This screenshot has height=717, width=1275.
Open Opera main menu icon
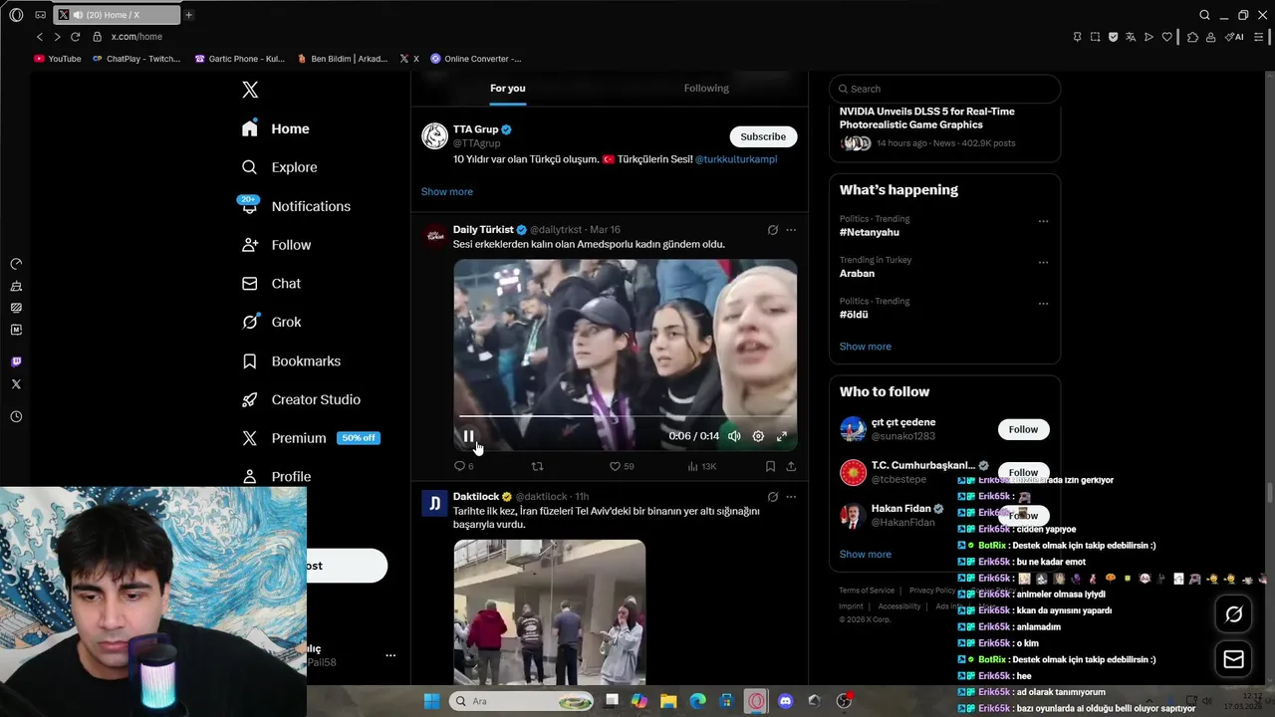(16, 15)
